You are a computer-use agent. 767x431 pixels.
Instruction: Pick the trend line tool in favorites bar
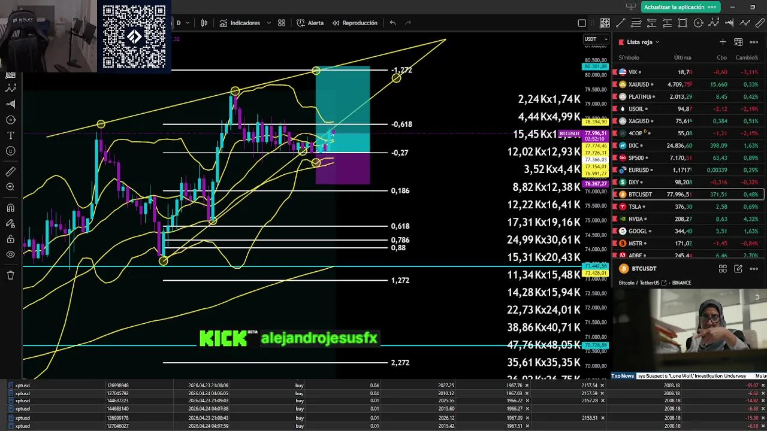click(621, 23)
